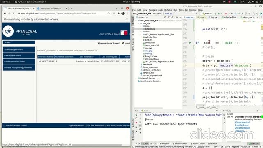Viewport: 263px width, 148px height.
Task: Toggle scroll to end in Run console
Action: coord(141,125)
